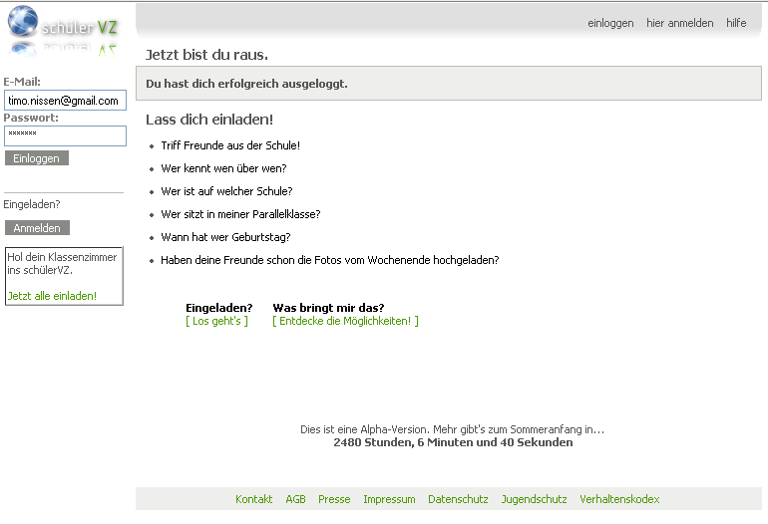Click 'Wer kennt wen über wen?' bullet
This screenshot has height=524, width=768.
223,168
